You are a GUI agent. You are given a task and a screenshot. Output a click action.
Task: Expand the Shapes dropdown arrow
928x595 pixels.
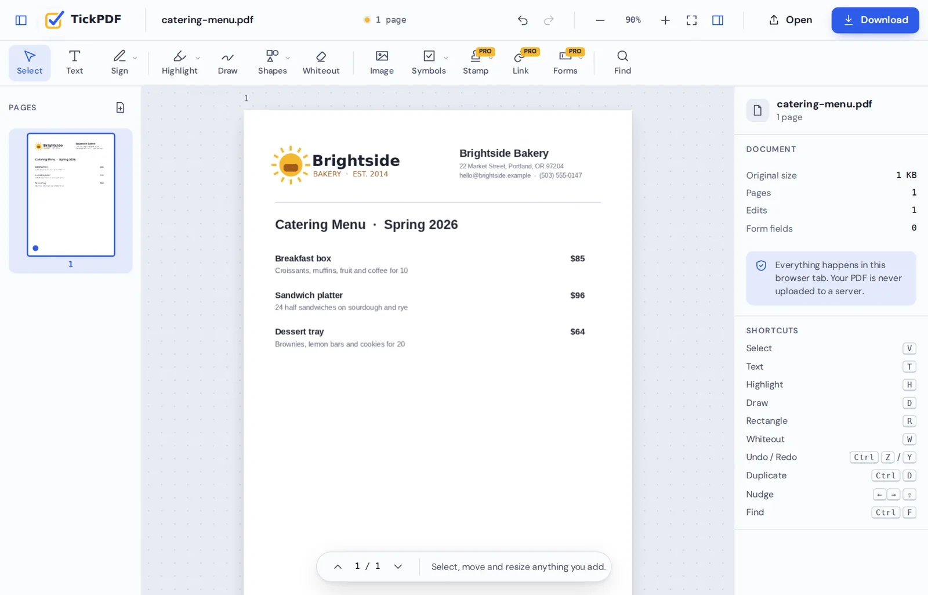(x=288, y=58)
